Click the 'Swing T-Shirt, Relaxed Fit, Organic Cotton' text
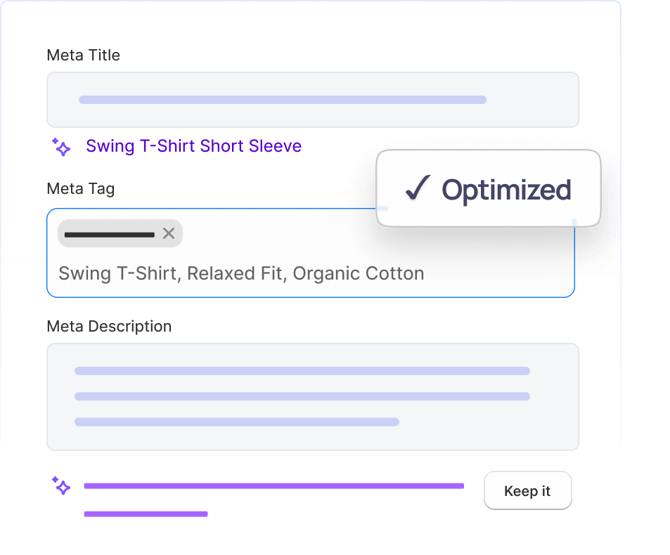This screenshot has width=670, height=555. (x=241, y=273)
